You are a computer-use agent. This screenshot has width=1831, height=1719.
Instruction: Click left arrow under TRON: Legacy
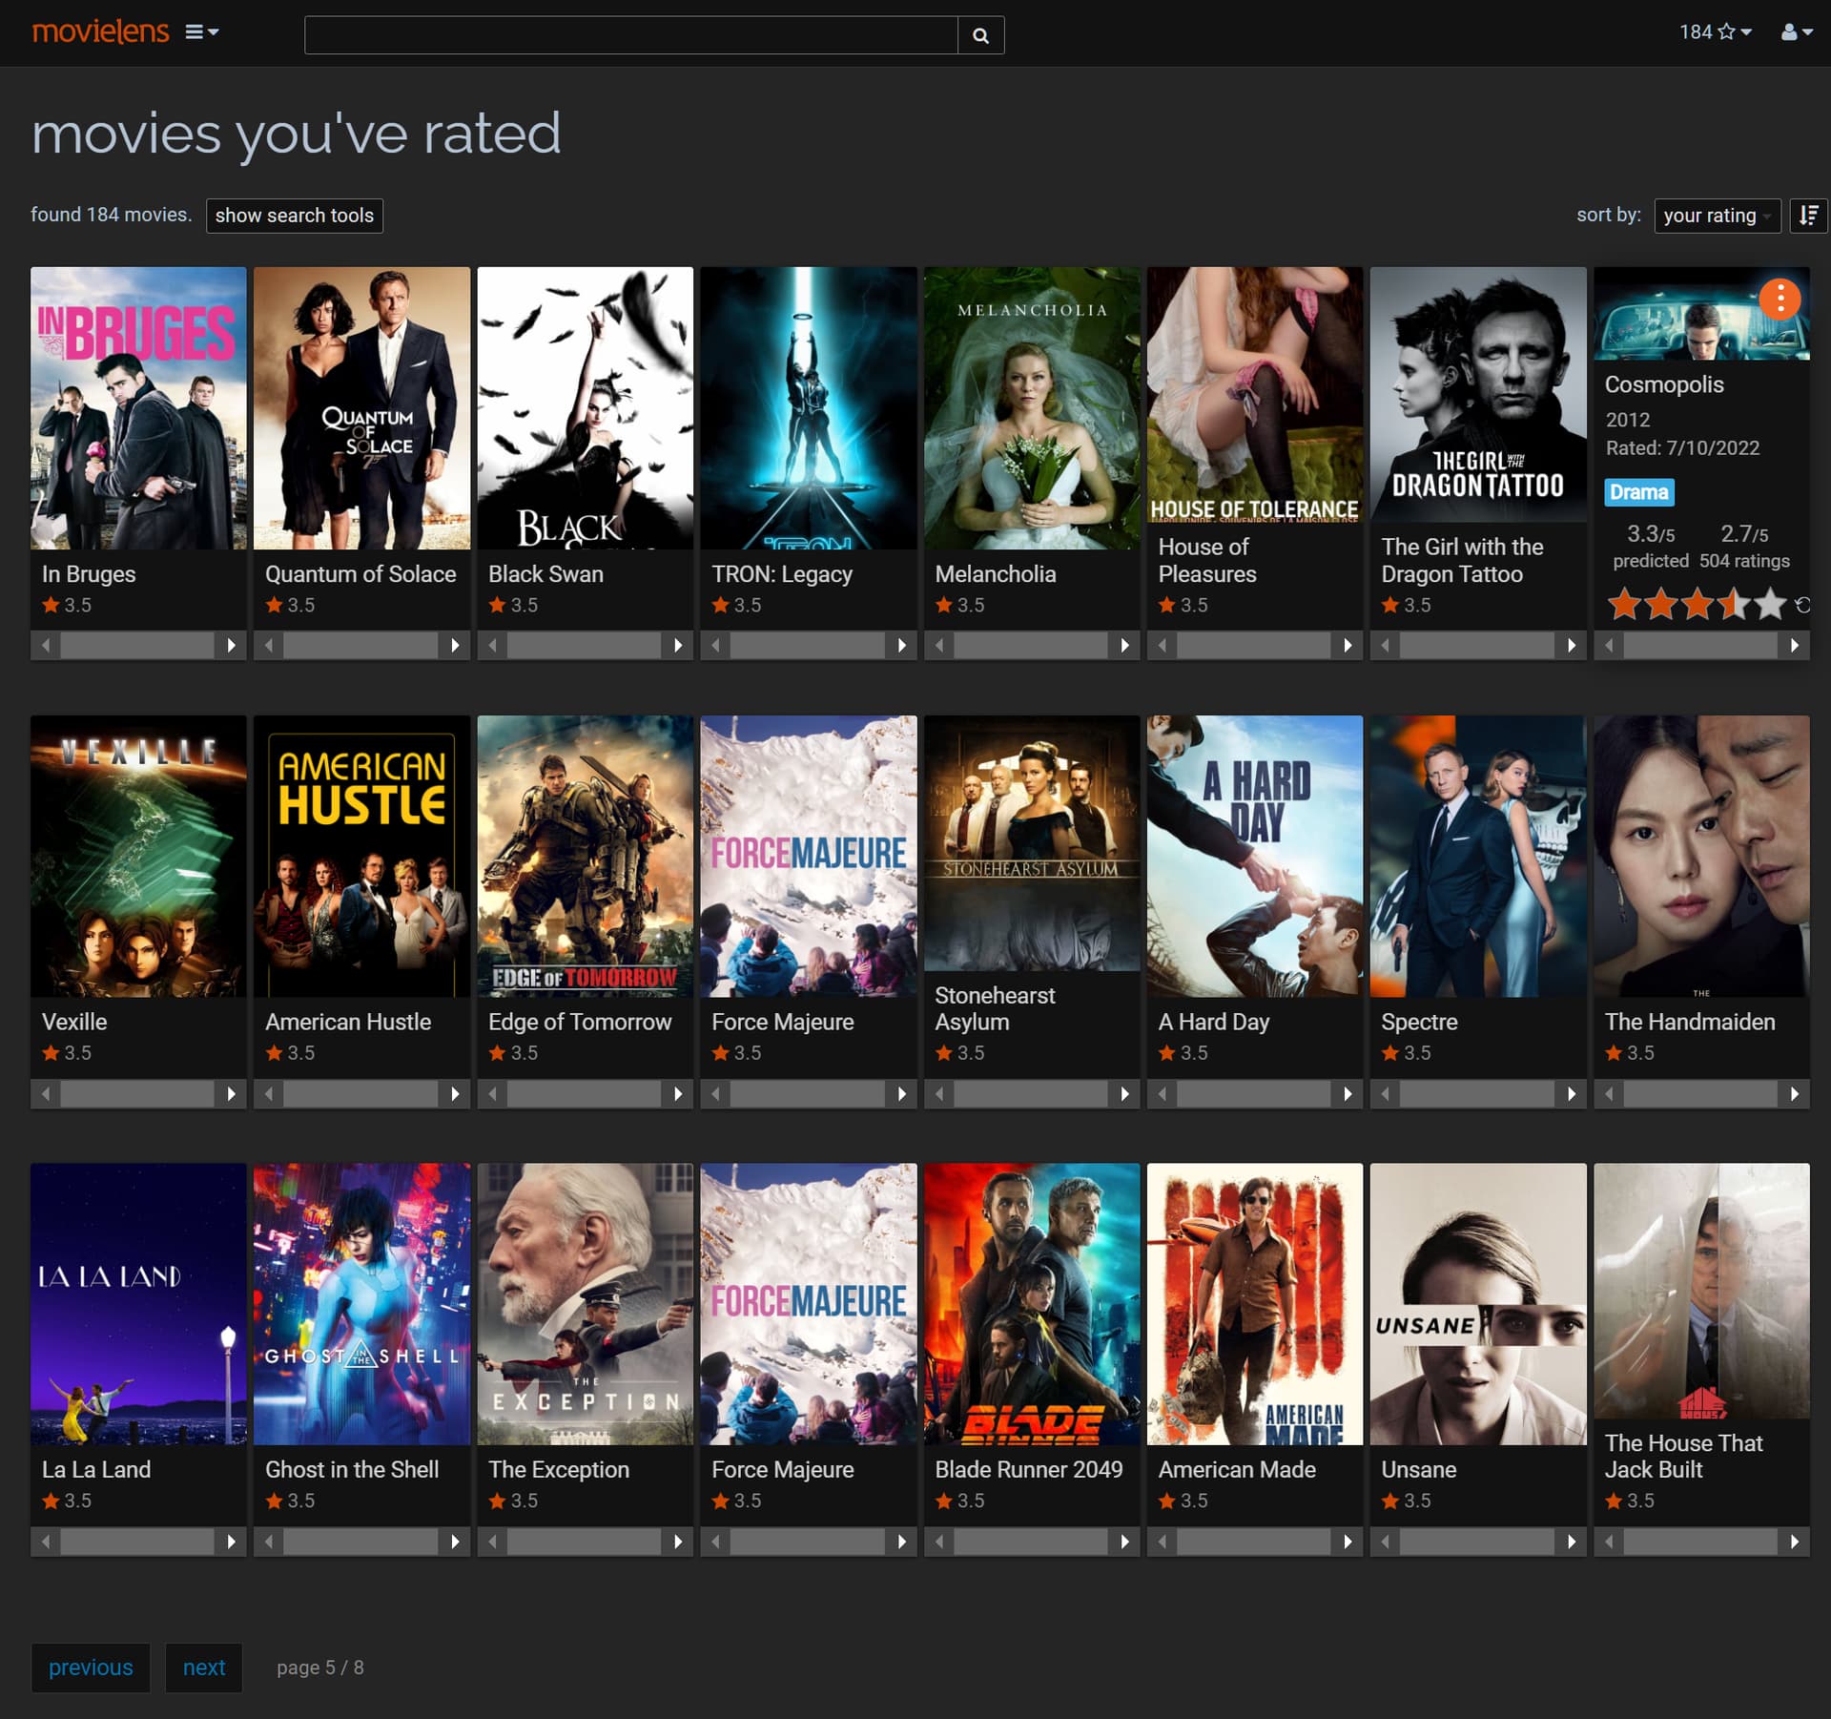716,646
